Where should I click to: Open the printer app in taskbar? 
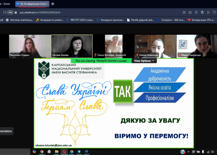(49, 152)
